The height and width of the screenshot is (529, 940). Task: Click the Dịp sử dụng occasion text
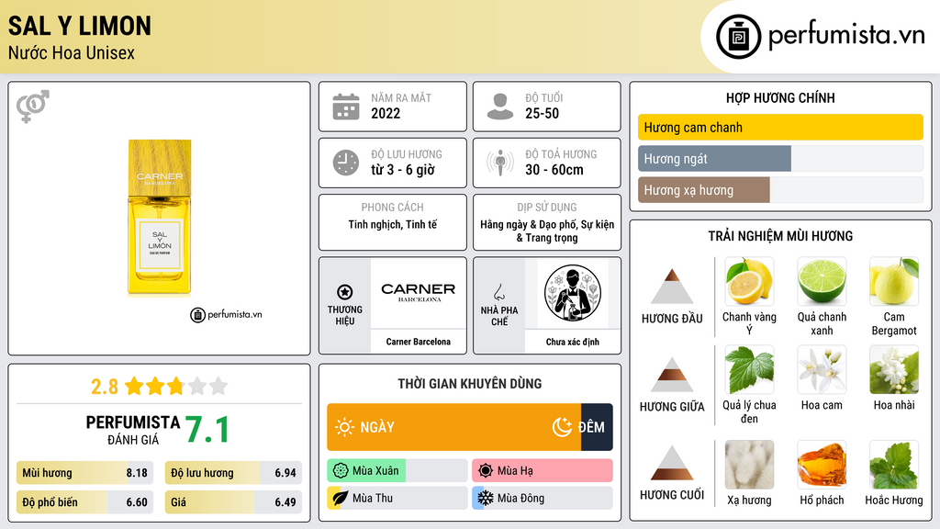coord(547,231)
